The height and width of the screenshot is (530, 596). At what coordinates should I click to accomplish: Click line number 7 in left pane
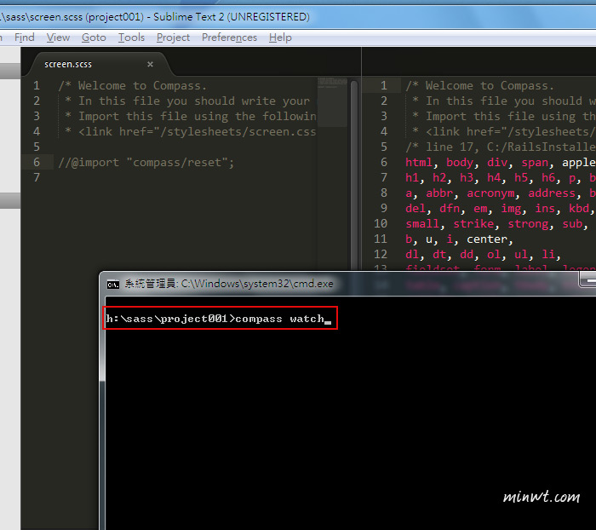[x=37, y=177]
